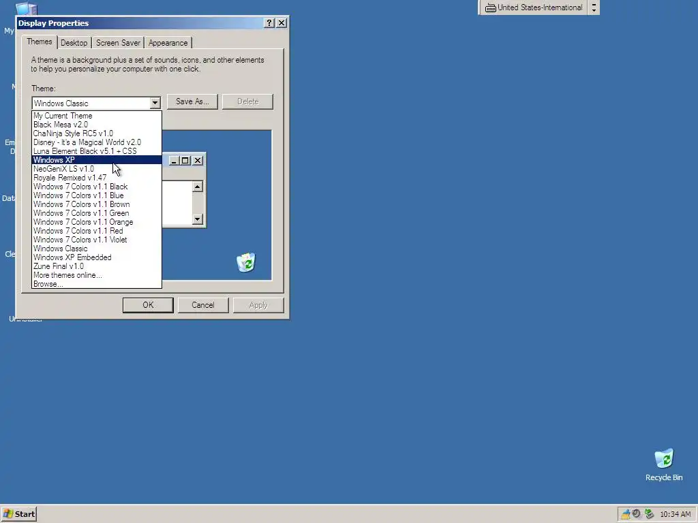Select My Current Theme option
Viewport: 698px width, 523px height.
point(97,116)
